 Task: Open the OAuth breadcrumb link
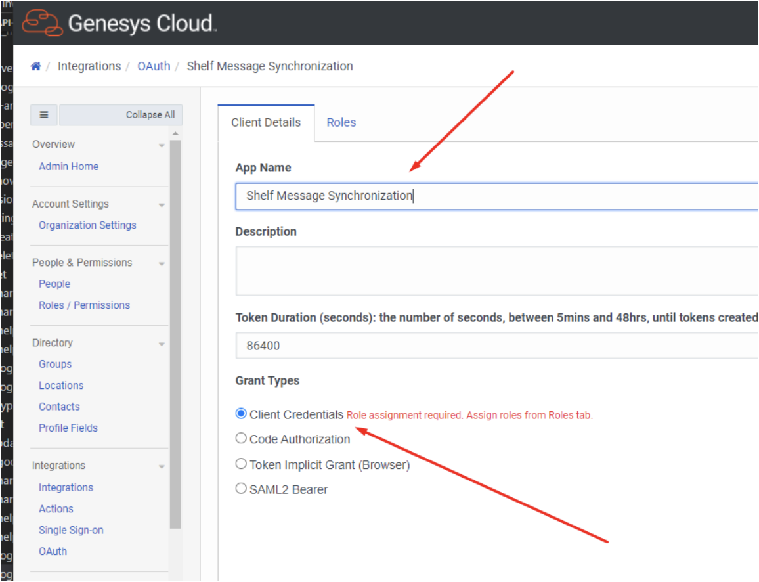[154, 66]
